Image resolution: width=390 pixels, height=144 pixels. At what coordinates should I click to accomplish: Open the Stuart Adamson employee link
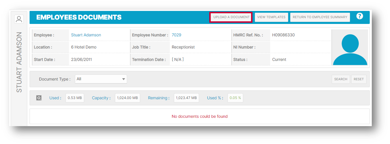86,35
